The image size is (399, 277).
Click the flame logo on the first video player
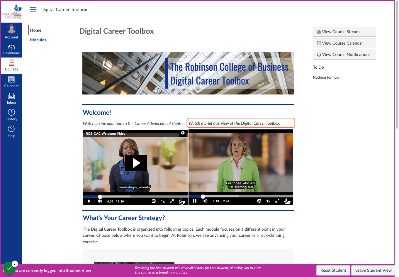tap(182, 201)
